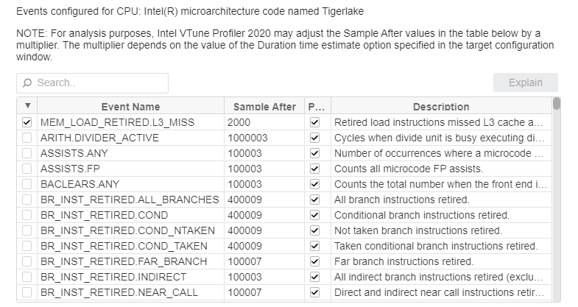Click the search magnifier icon
Viewport: 578px width, 307px height.
click(x=28, y=83)
